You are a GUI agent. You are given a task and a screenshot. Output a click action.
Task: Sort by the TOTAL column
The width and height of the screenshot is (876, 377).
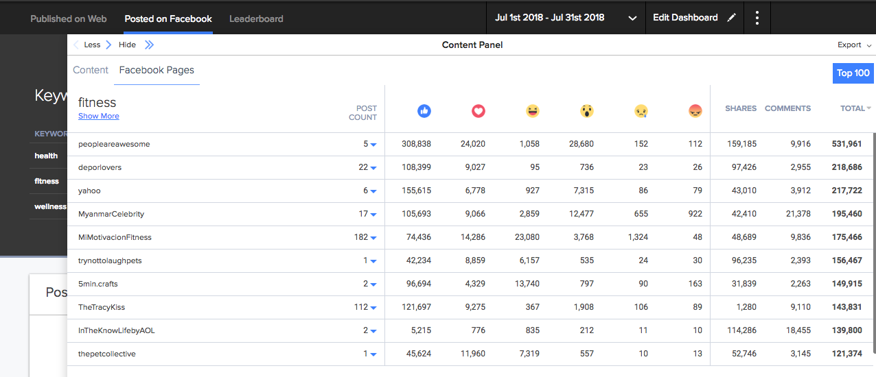coord(855,108)
